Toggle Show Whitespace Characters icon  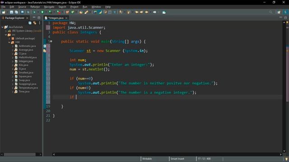pos(115,12)
